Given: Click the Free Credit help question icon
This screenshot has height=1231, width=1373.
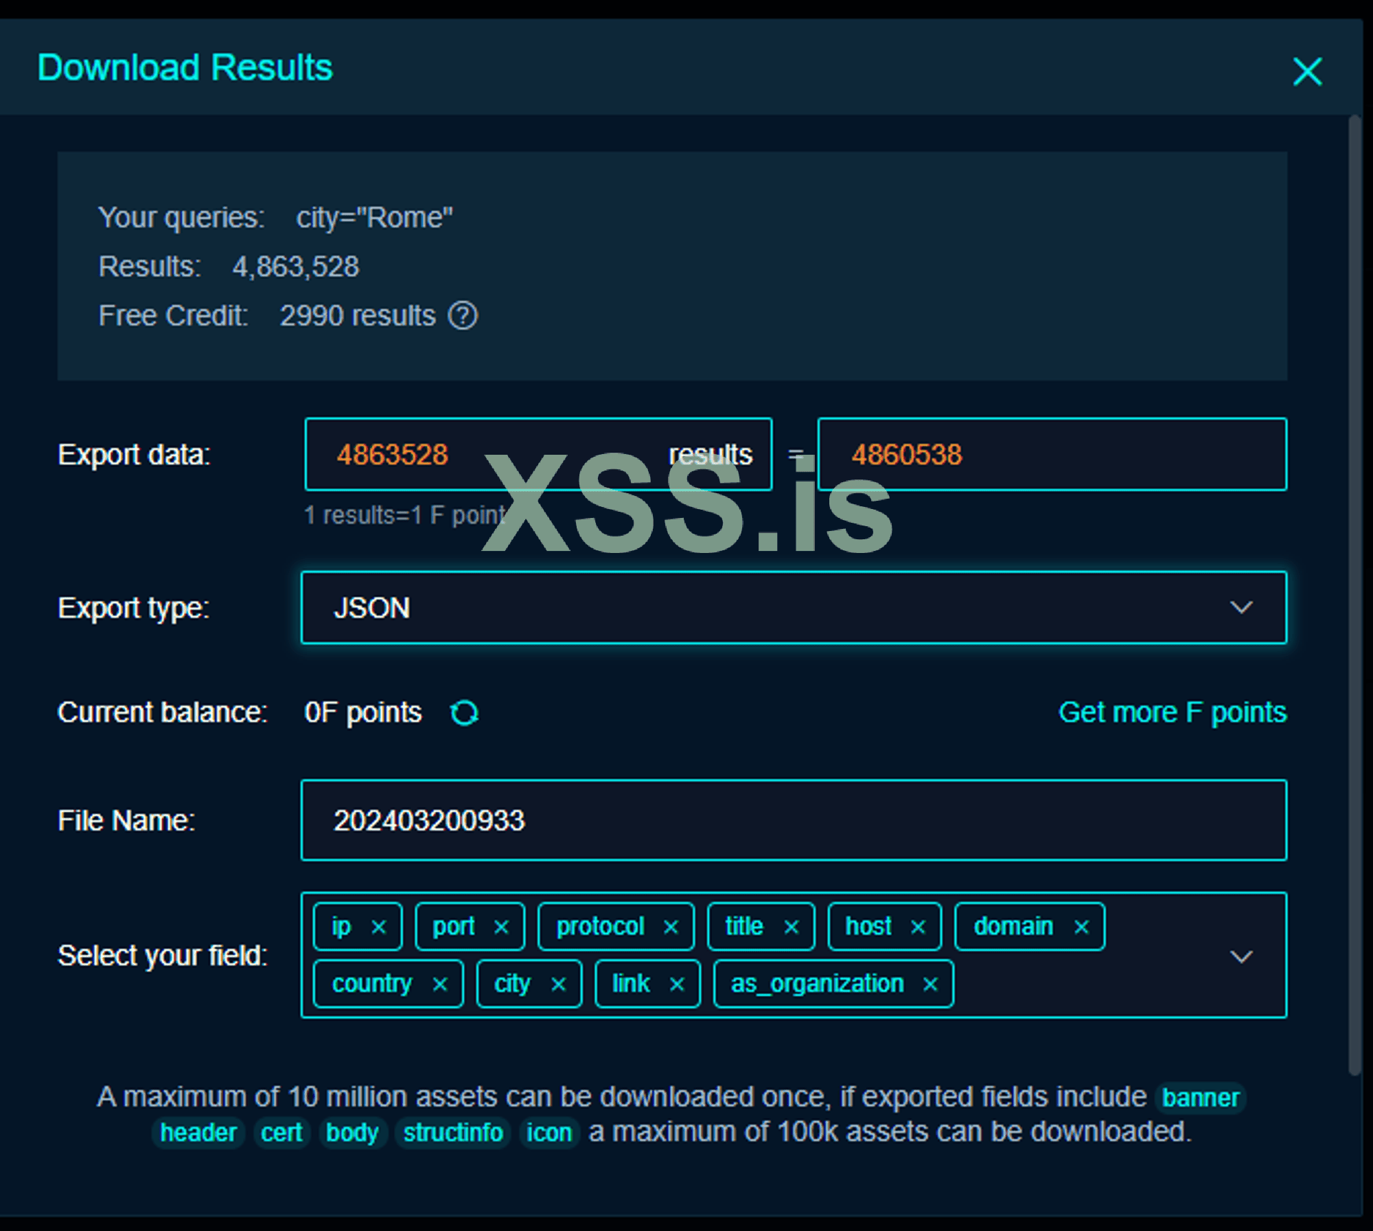Looking at the screenshot, I should pos(463,316).
